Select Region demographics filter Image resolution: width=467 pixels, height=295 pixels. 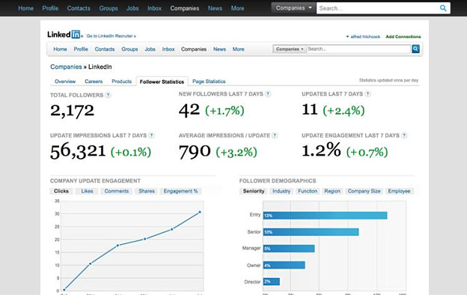pyautogui.click(x=332, y=191)
